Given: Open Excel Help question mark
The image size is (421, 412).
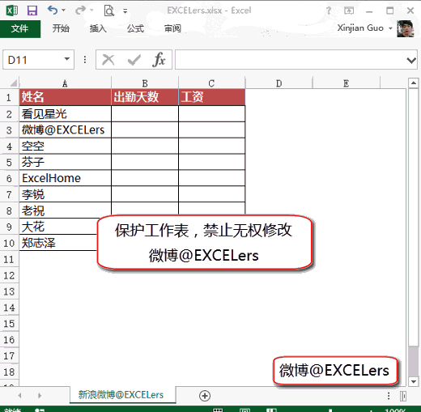Looking at the screenshot, I should point(328,11).
